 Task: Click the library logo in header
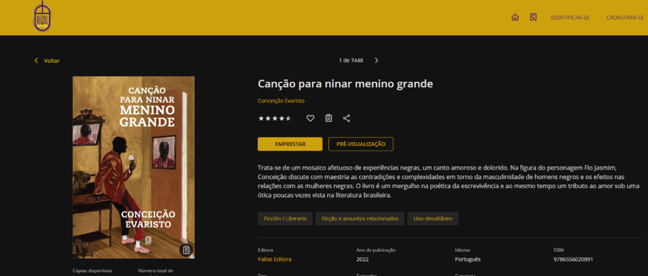point(41,16)
